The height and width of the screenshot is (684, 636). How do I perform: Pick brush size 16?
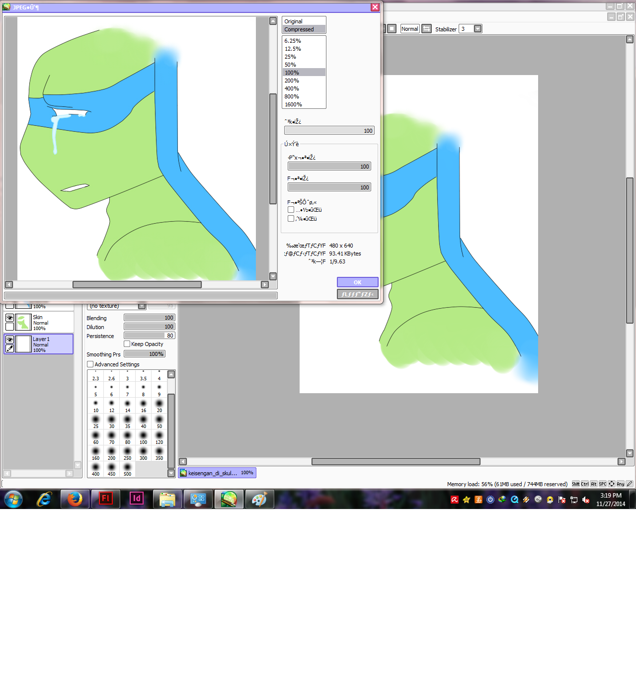point(143,407)
